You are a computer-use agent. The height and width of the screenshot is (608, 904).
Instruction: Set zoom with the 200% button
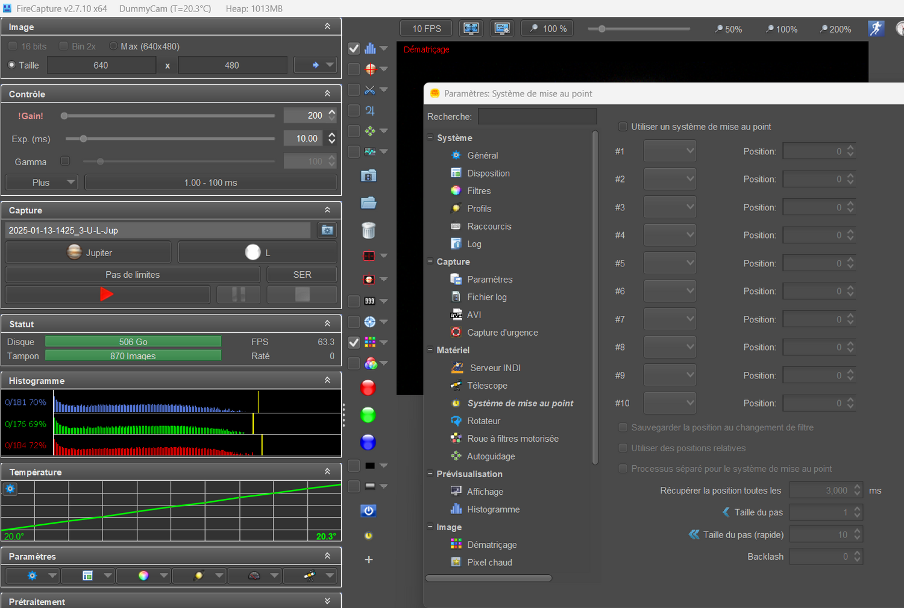835,29
